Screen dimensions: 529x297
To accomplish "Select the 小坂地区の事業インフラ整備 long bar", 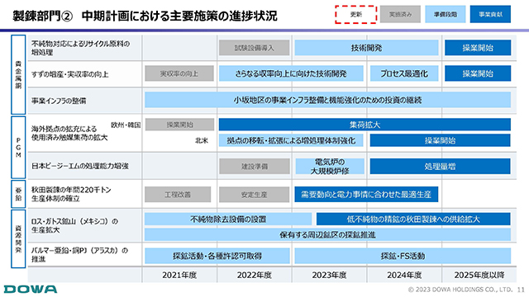I will click(327, 100).
